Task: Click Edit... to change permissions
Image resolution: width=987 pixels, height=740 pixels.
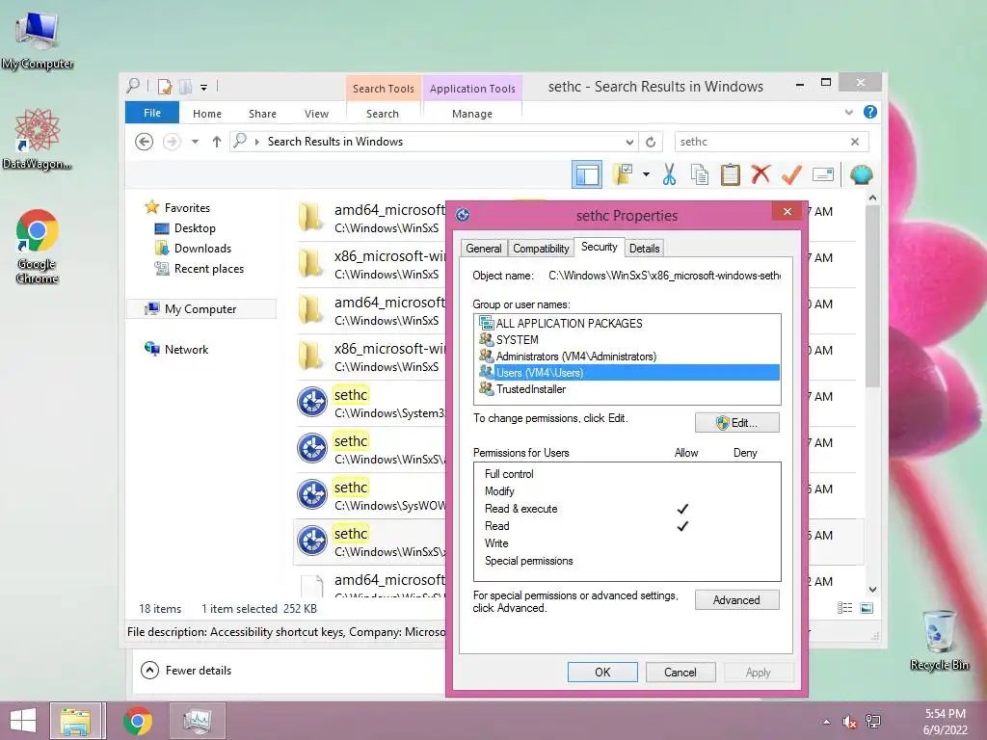Action: [x=737, y=423]
